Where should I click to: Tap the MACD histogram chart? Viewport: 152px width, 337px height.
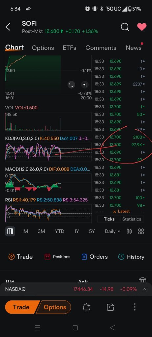(48, 183)
